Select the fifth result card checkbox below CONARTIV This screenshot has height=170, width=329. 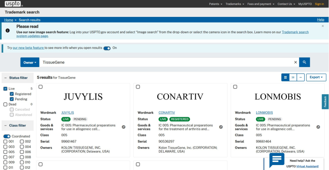tap(138, 164)
